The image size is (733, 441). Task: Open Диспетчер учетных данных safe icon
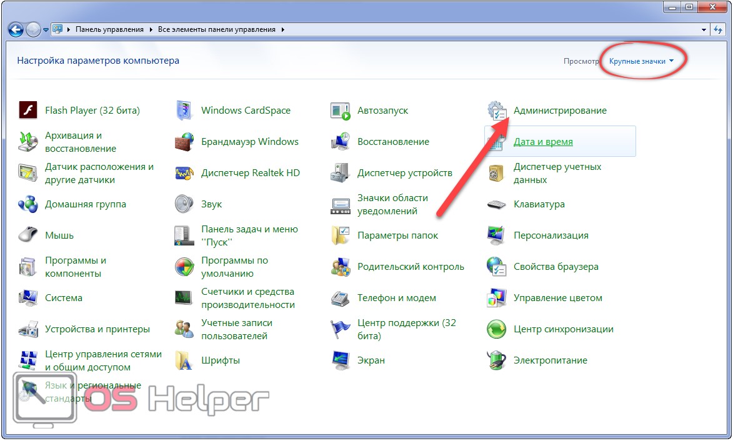(x=496, y=173)
